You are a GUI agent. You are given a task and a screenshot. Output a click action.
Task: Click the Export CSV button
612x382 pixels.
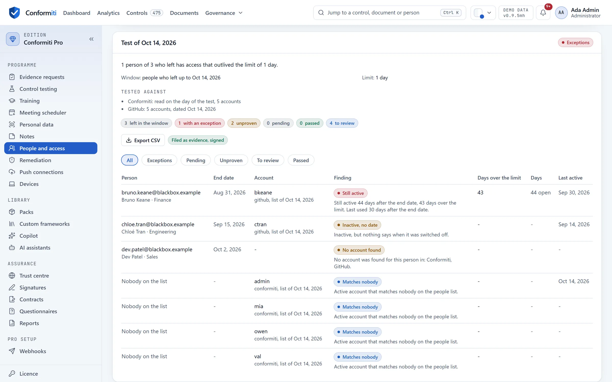click(x=143, y=140)
